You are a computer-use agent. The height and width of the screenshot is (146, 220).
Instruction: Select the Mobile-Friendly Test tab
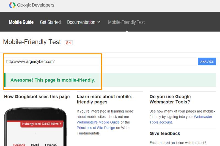[x=126, y=22]
